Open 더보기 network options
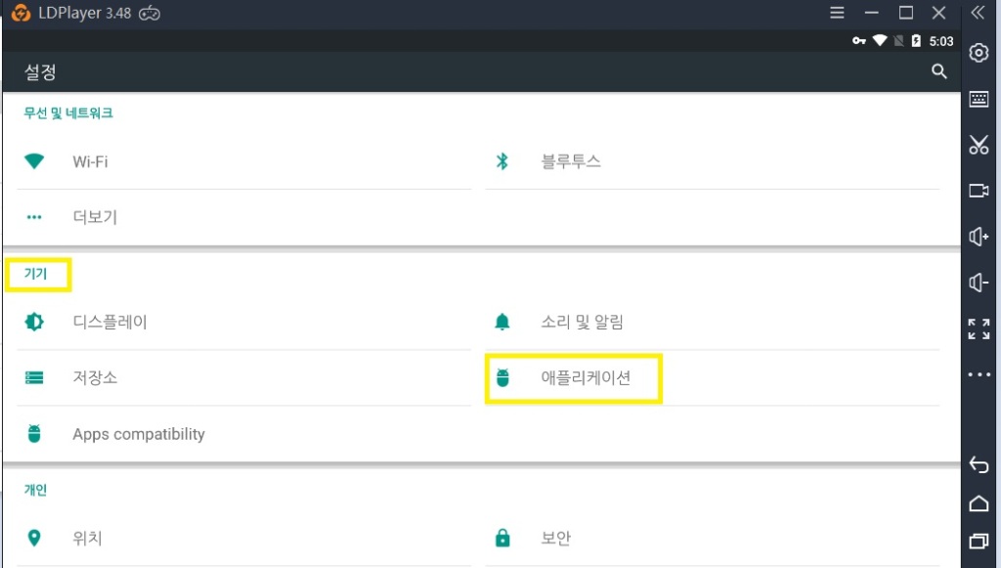1001x568 pixels. coord(243,217)
